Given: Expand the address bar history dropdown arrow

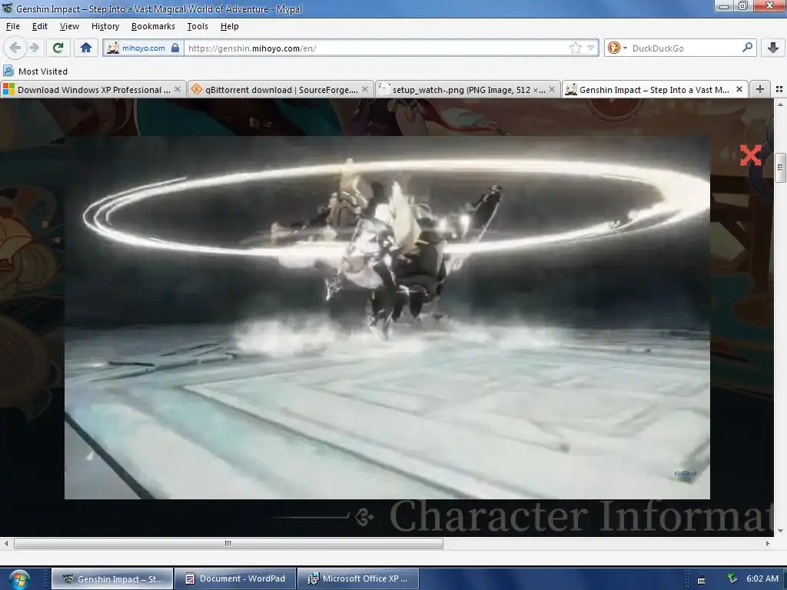Looking at the screenshot, I should tap(591, 48).
